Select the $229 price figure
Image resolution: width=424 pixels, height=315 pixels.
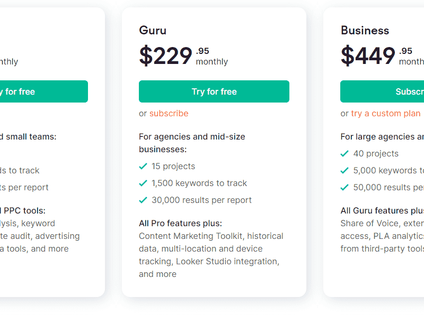(x=165, y=55)
